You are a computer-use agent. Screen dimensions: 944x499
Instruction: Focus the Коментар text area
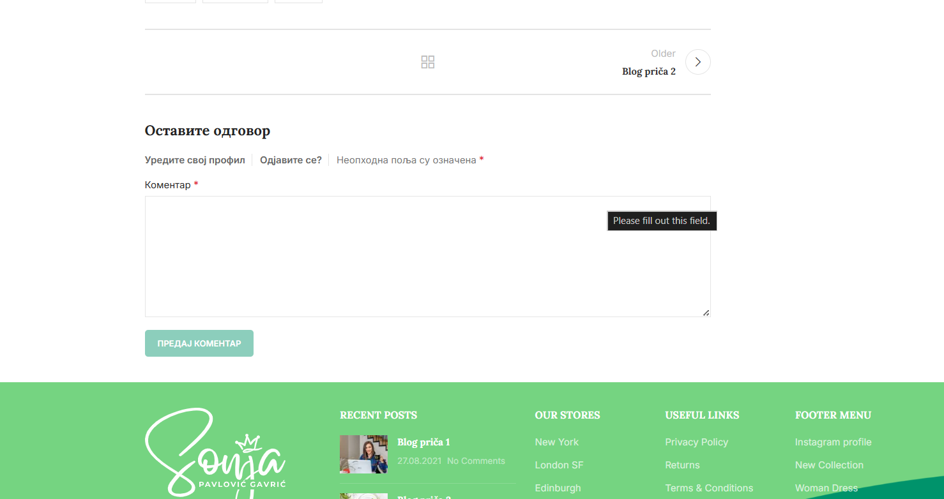point(428,257)
